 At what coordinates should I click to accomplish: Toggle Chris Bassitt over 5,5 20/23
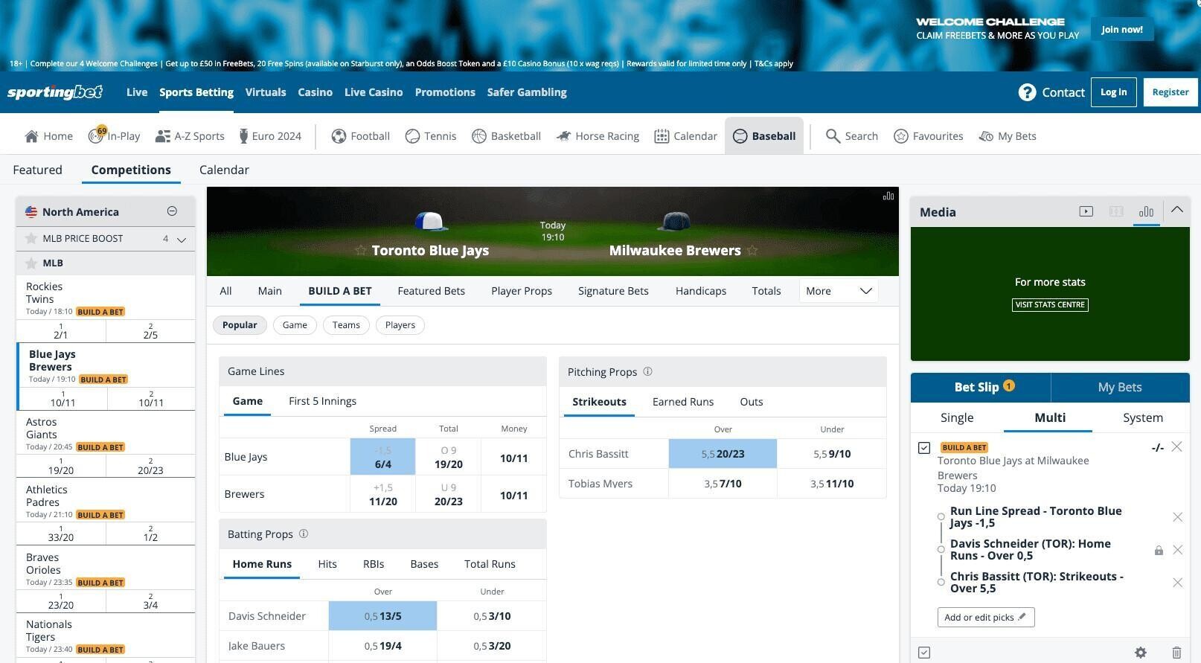(x=723, y=454)
